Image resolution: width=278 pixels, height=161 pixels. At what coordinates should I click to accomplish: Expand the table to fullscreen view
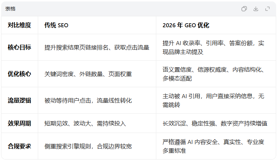point(267,9)
